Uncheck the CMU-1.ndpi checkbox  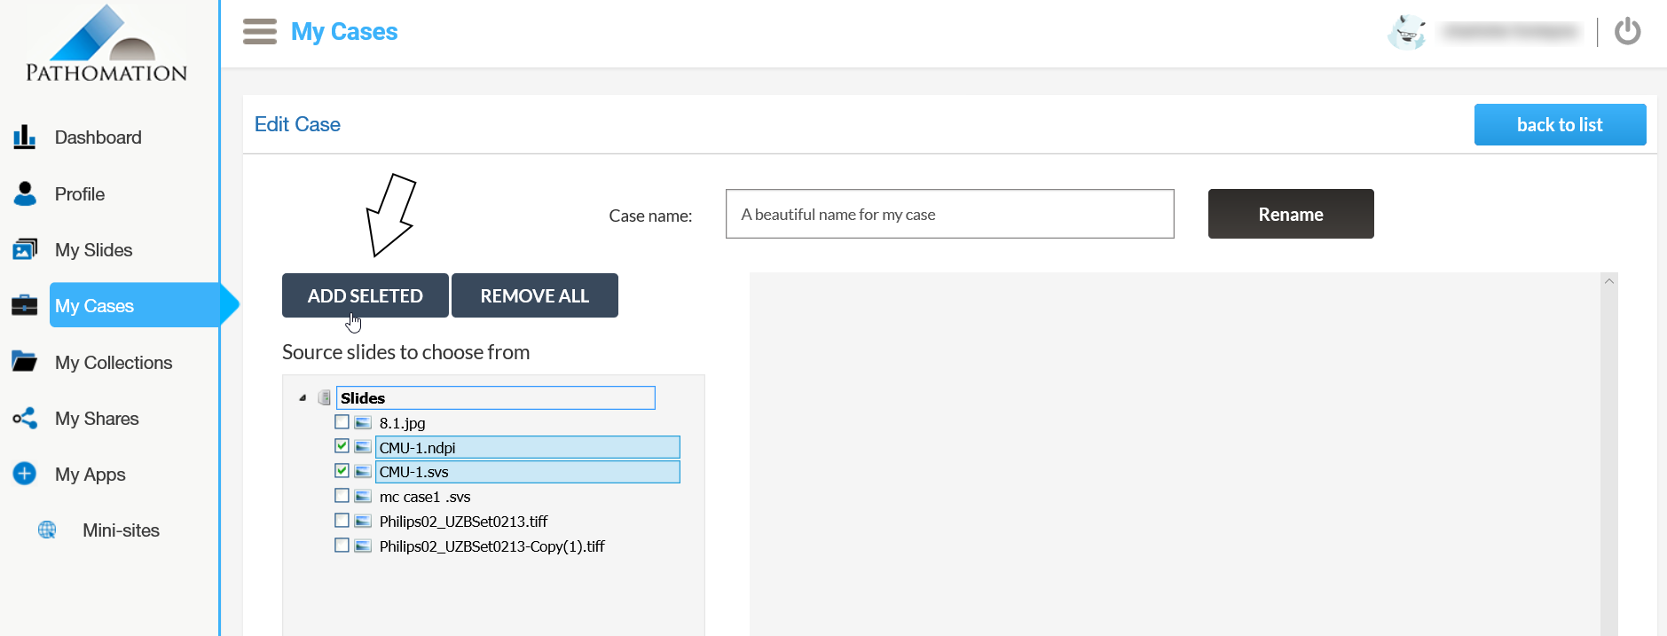pyautogui.click(x=342, y=446)
